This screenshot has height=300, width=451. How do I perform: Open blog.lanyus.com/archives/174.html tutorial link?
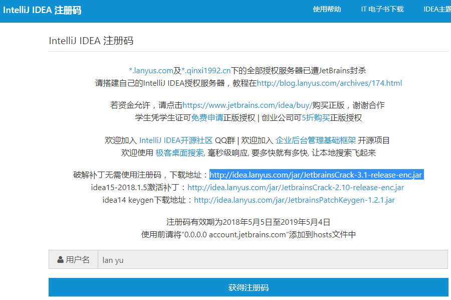coord(329,83)
